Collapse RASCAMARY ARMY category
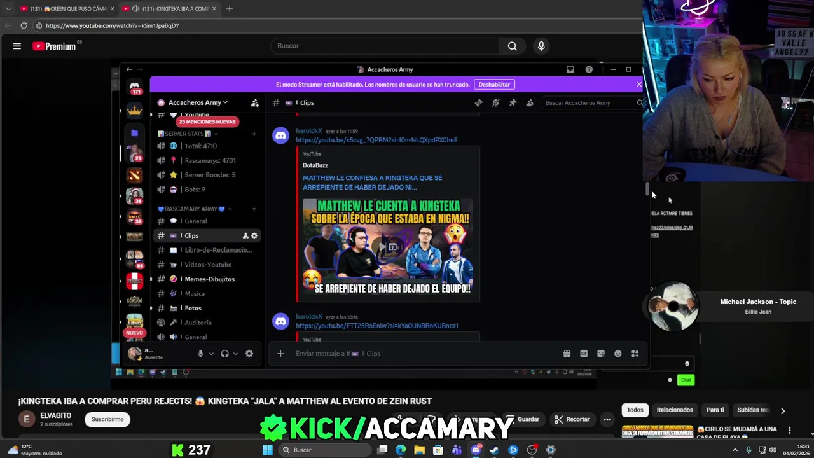814x458 pixels. pyautogui.click(x=194, y=209)
